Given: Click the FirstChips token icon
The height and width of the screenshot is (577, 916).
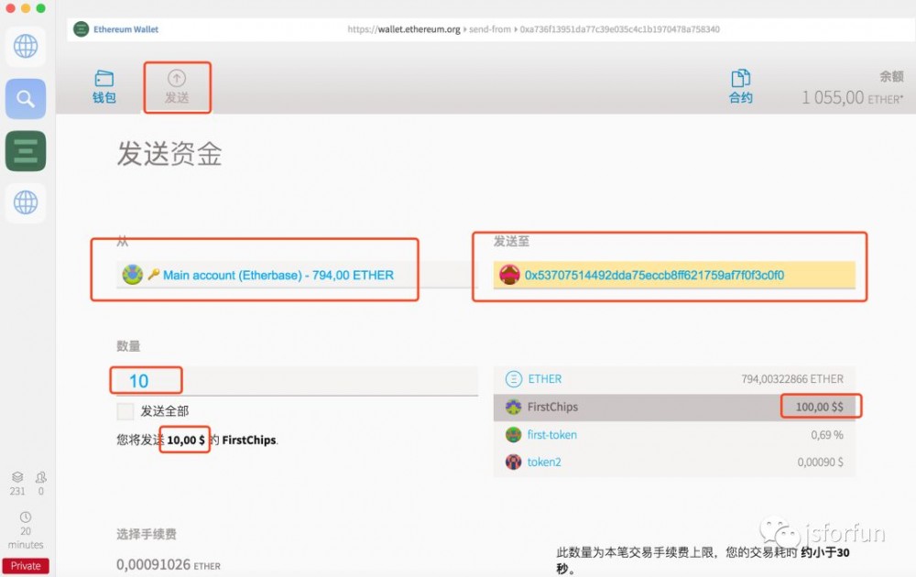Looking at the screenshot, I should point(513,406).
